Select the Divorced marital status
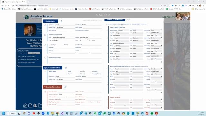Screen dimensions: 206x116 click(x=79, y=72)
